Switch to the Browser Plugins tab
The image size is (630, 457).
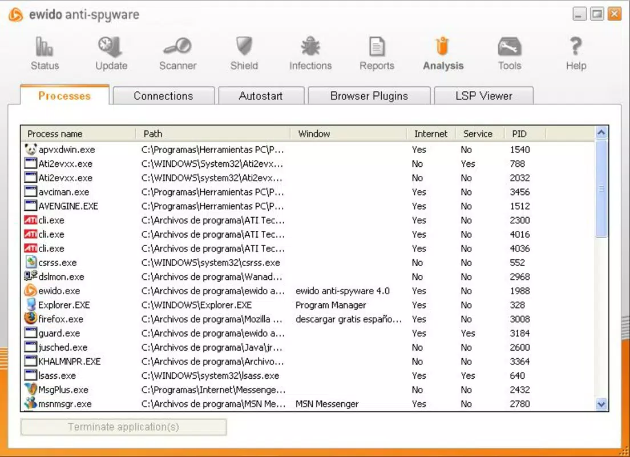[x=369, y=96]
